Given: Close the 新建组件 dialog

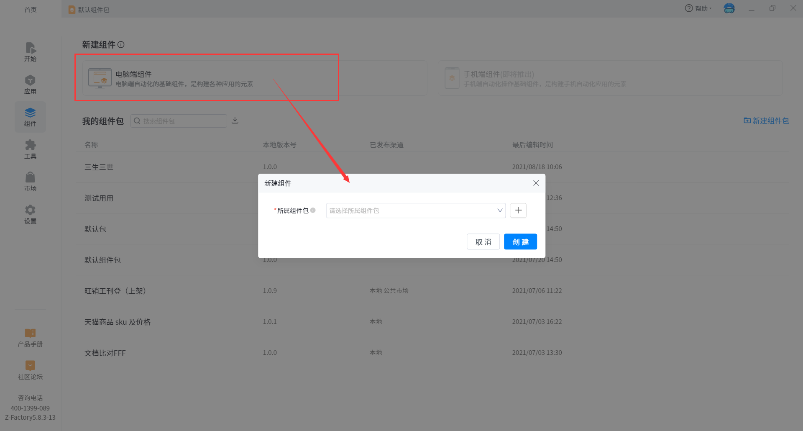Looking at the screenshot, I should click(x=536, y=183).
